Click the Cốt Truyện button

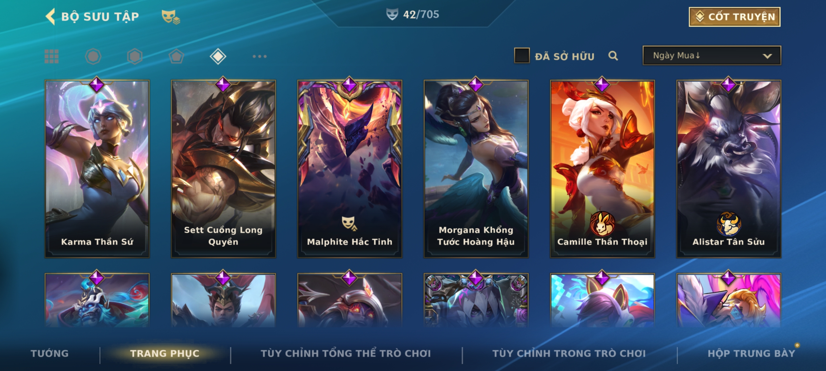coord(734,17)
